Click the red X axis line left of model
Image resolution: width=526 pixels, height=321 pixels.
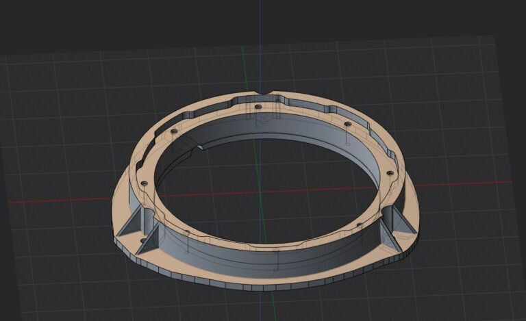click(60, 201)
